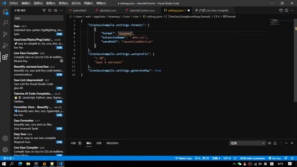The width and height of the screenshot is (297, 167).
Task: Install the Sass extension by Syler
Action: (59, 34)
